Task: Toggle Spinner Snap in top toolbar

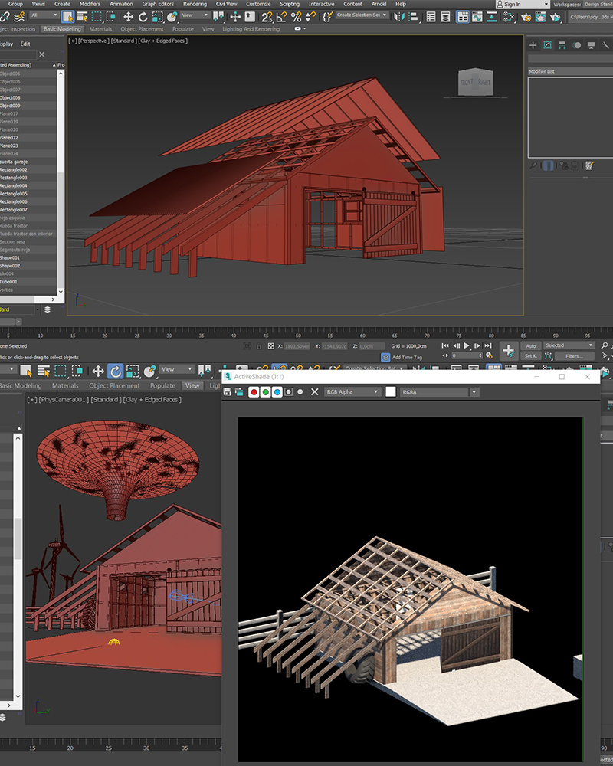Action: point(310,17)
